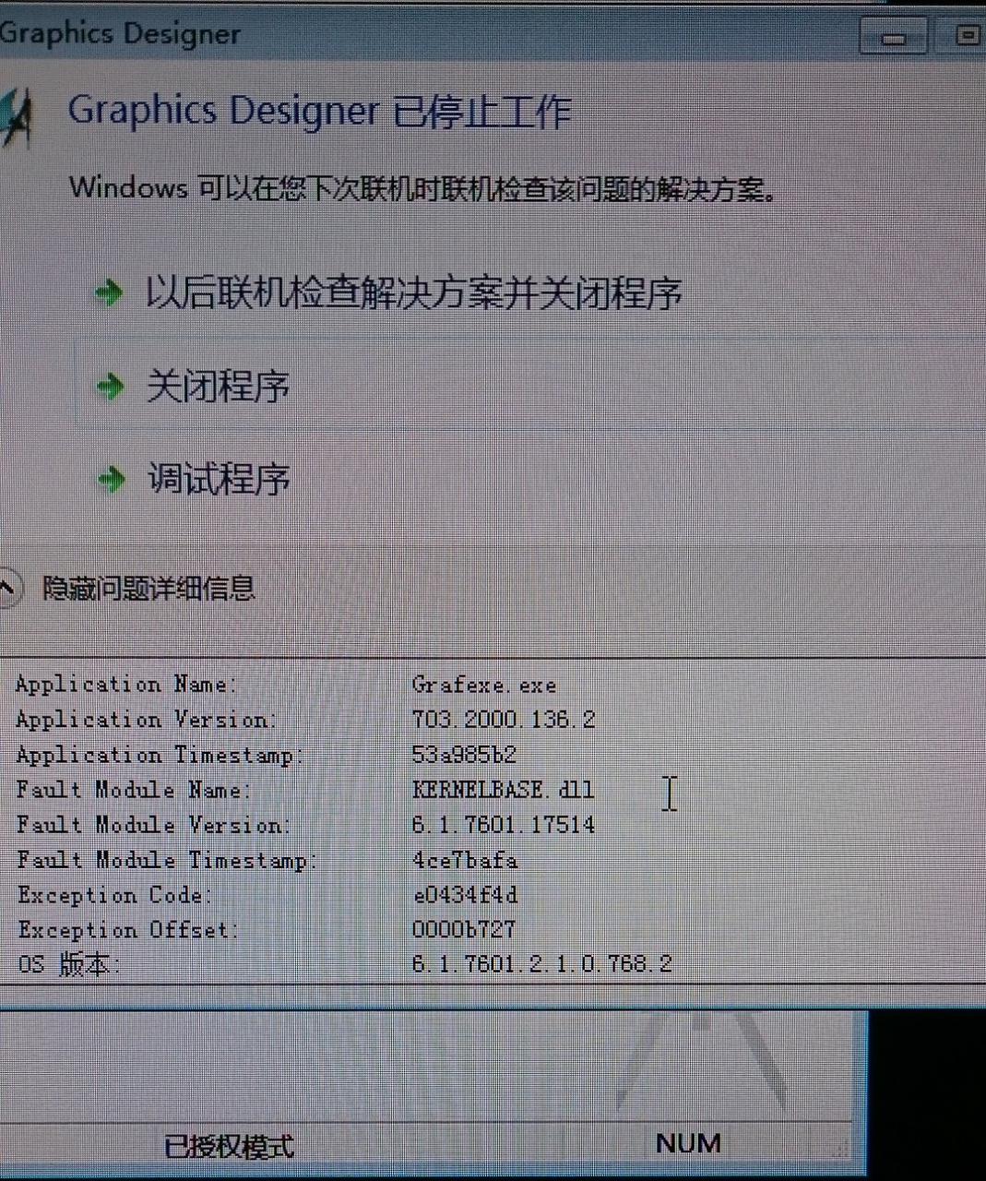Screen dimensions: 986x1181
Task: Click exception offset 0000b727
Action: [x=464, y=929]
